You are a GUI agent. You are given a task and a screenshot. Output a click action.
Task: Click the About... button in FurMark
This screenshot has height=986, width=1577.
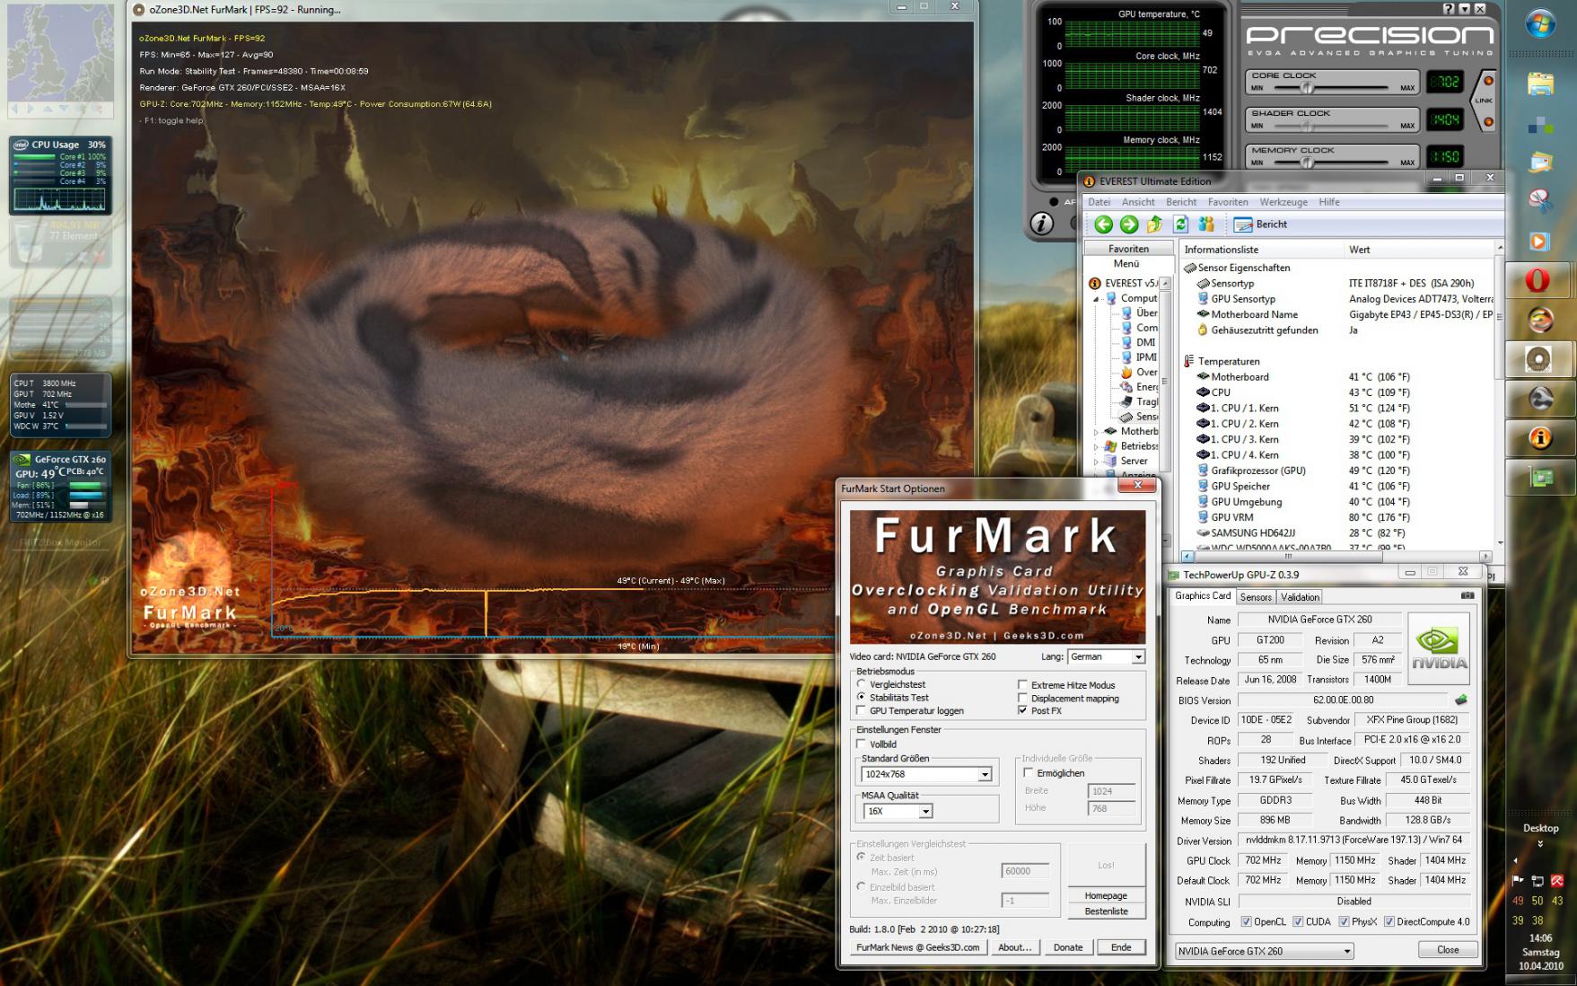tap(1015, 947)
